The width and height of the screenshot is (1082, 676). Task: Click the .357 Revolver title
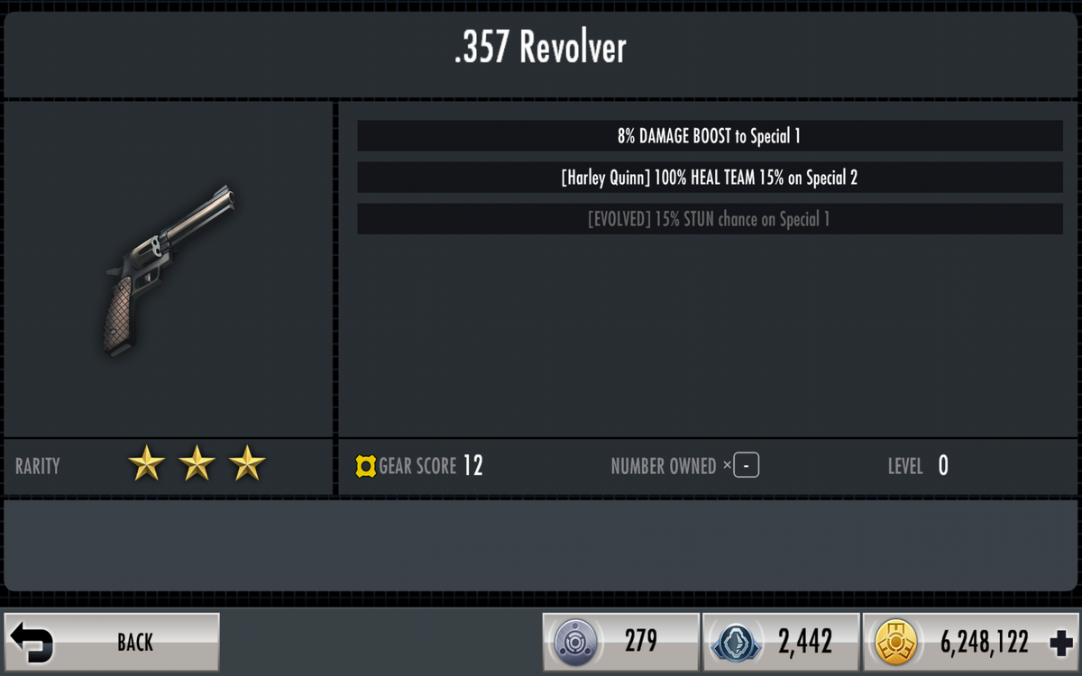540,48
